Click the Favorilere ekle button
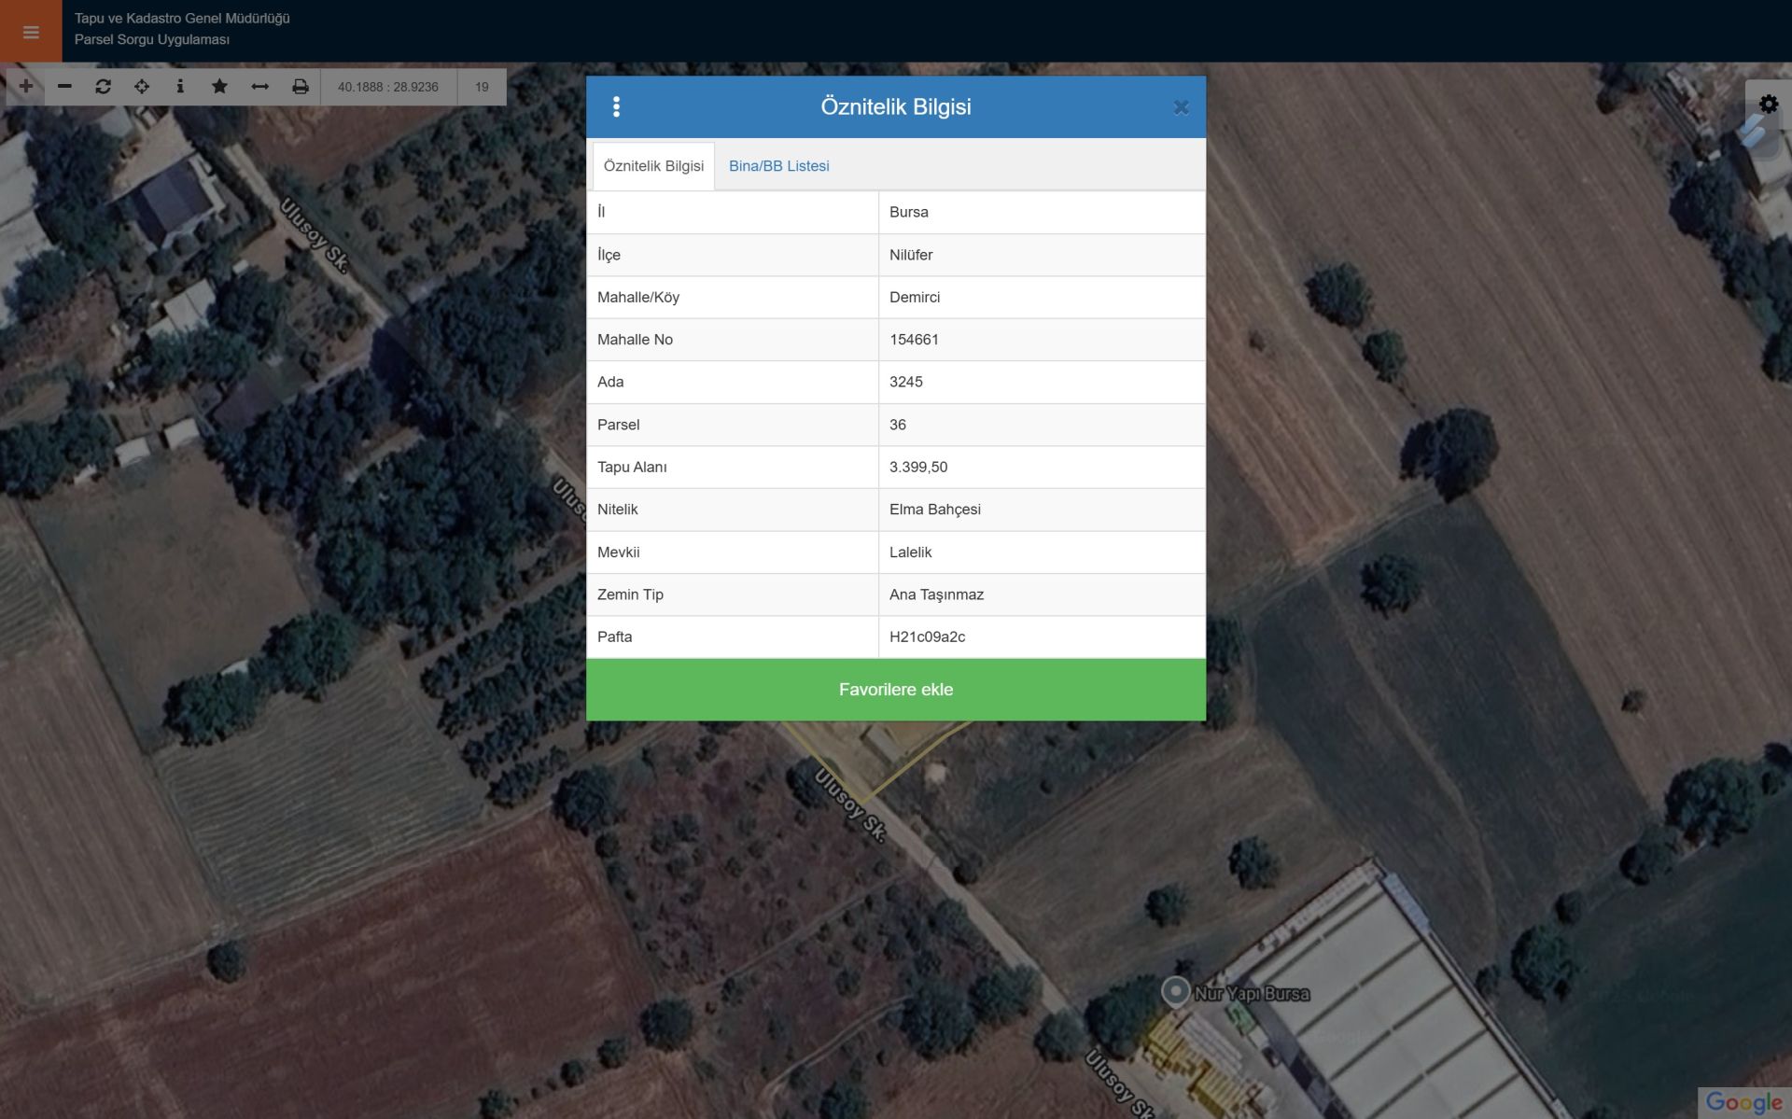 point(895,690)
